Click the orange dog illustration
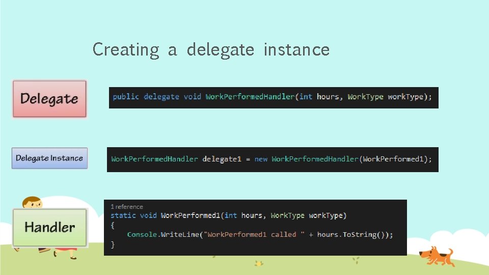Viewport: 489px width, 275px height. pyautogui.click(x=437, y=256)
